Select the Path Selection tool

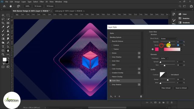pyautogui.click(x=8, y=47)
